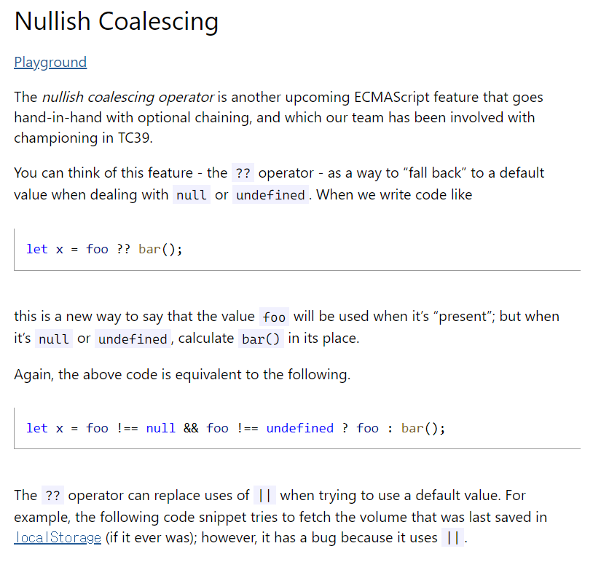Follow the localStorage hyperlink
Viewport: 601px width, 570px height.
tap(58, 537)
